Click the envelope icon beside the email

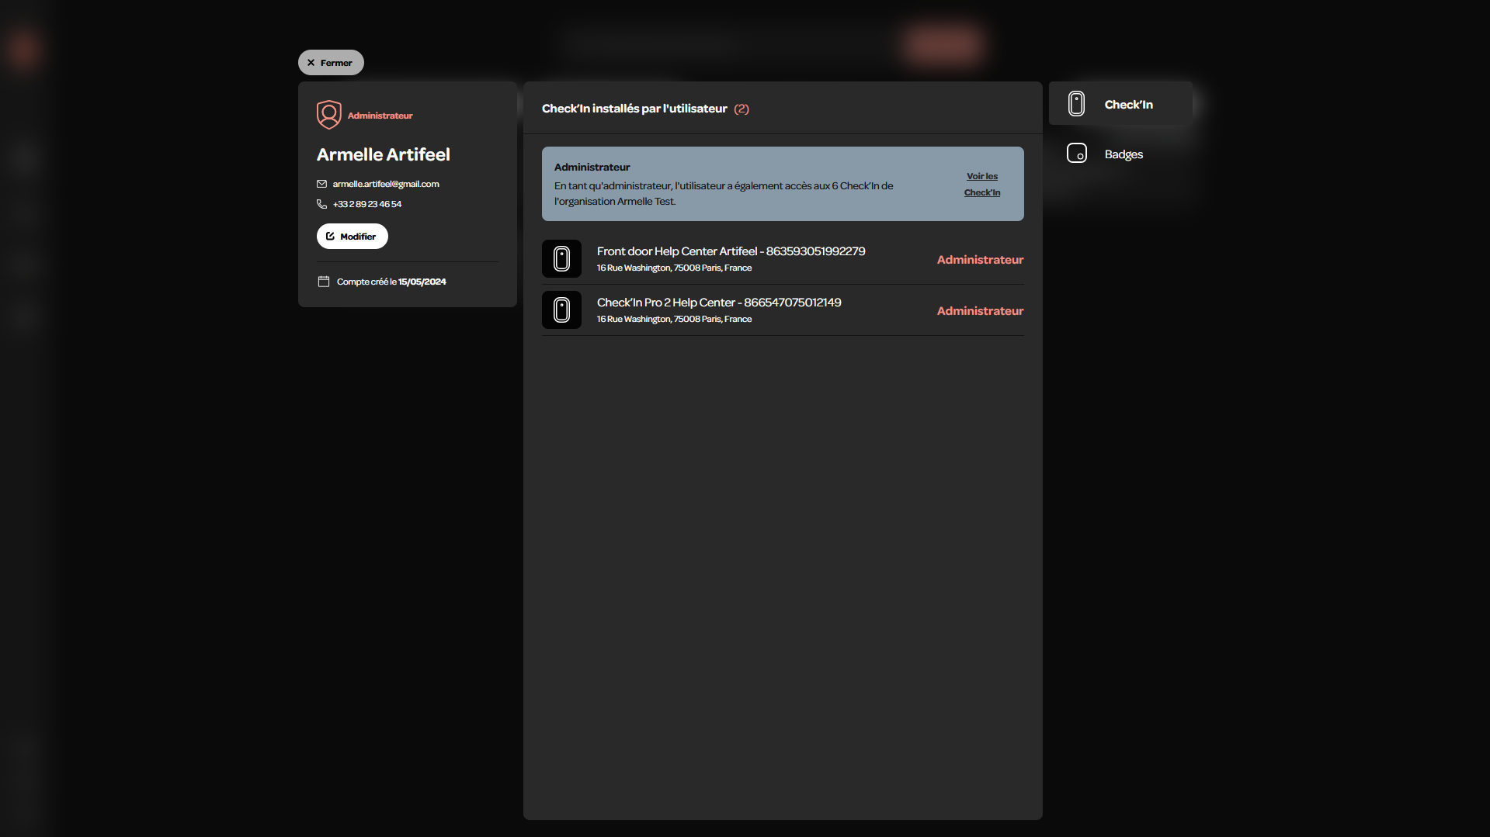pos(321,184)
